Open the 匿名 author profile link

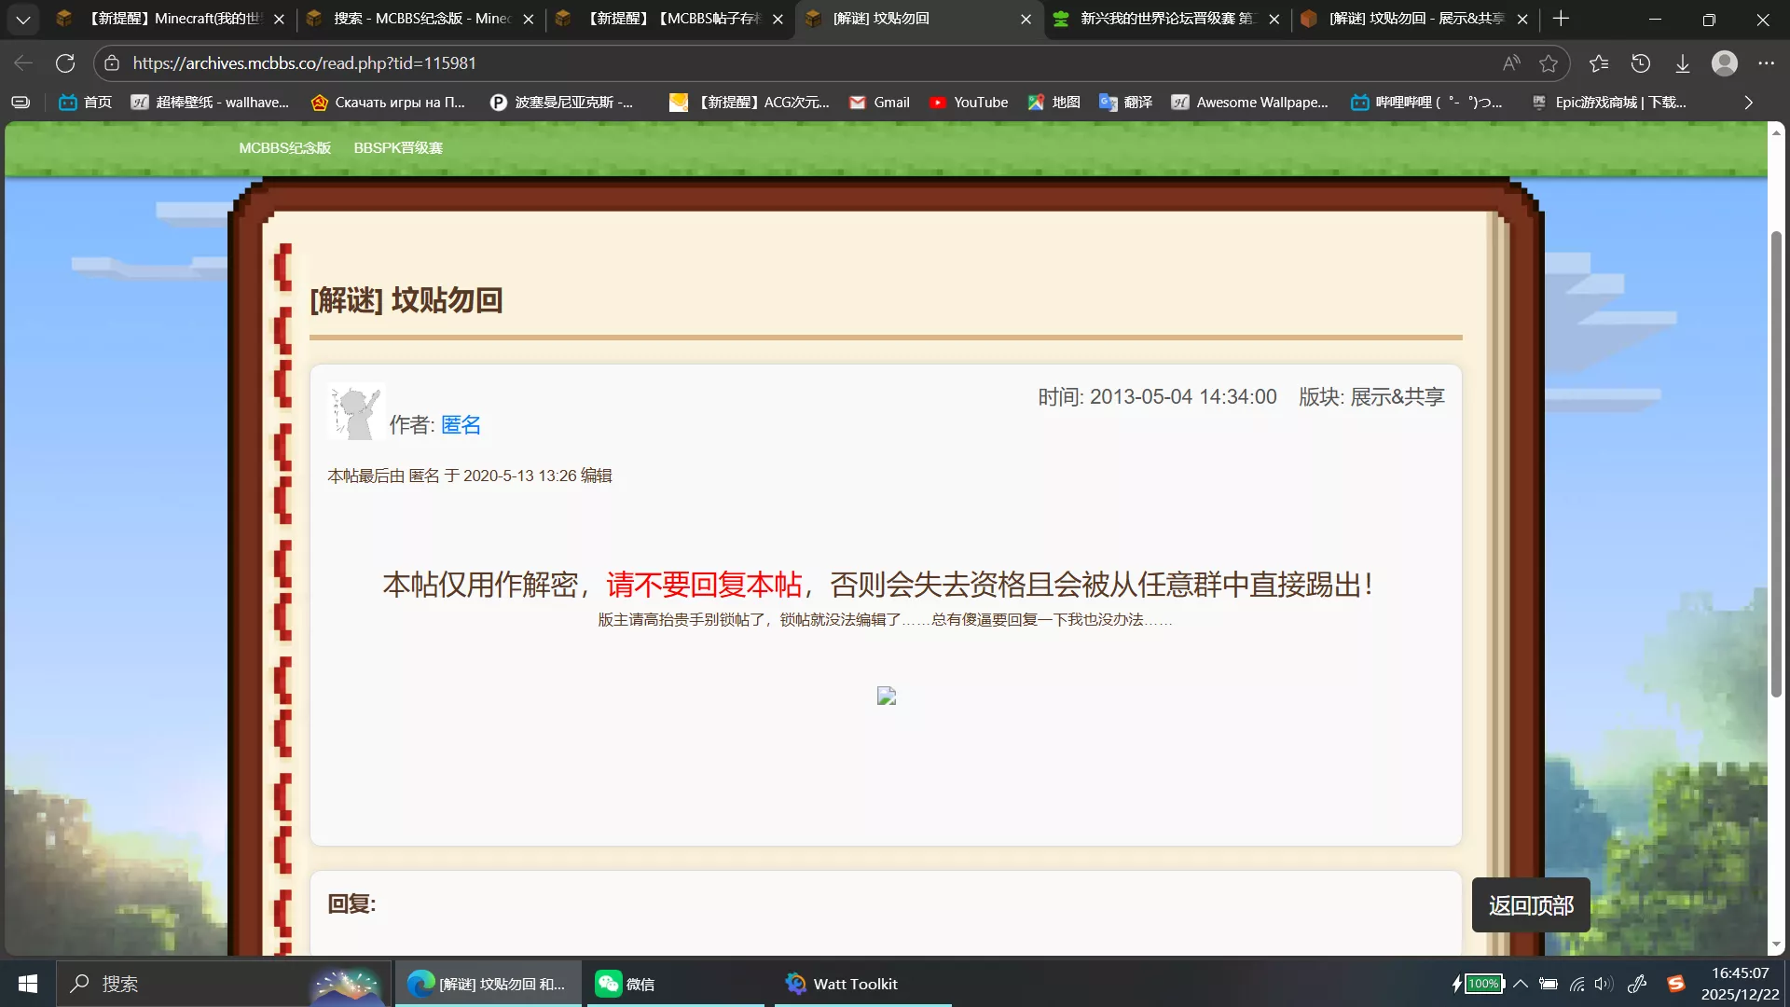(x=459, y=424)
